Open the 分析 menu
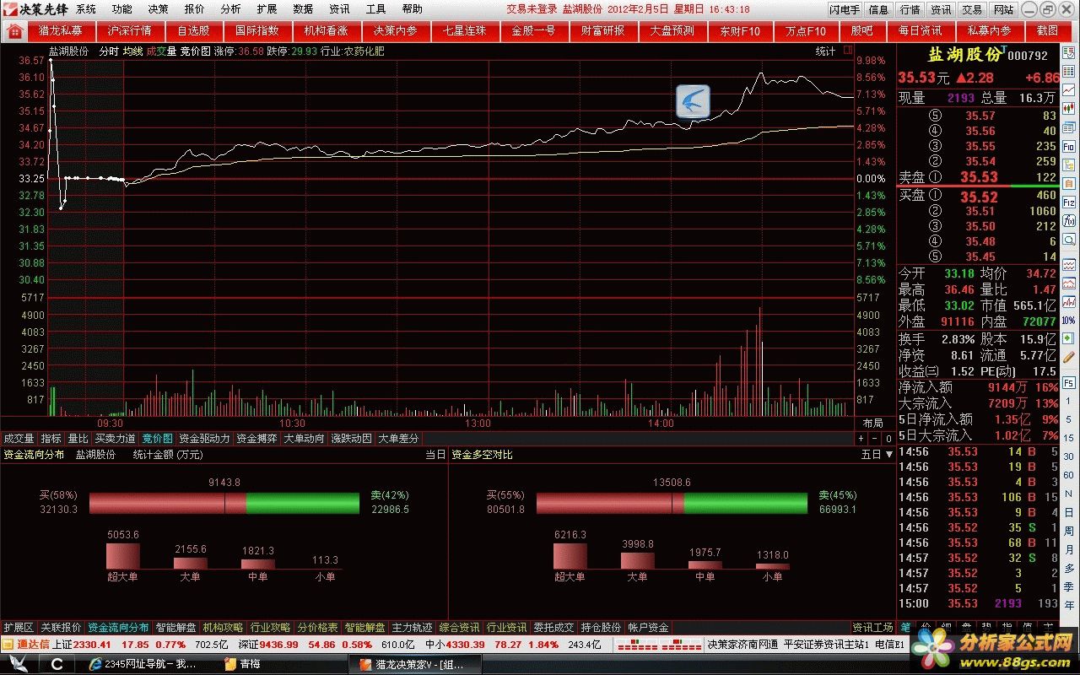 point(230,9)
